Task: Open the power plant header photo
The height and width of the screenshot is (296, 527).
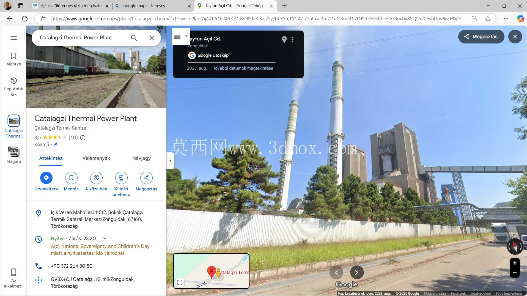Action: 96,77
